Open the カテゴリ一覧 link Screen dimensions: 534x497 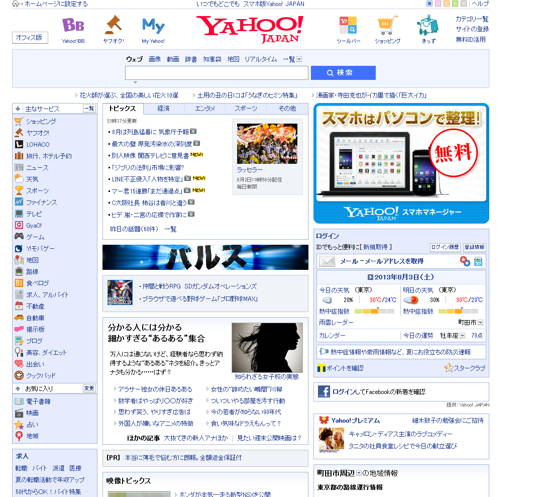[x=472, y=19]
